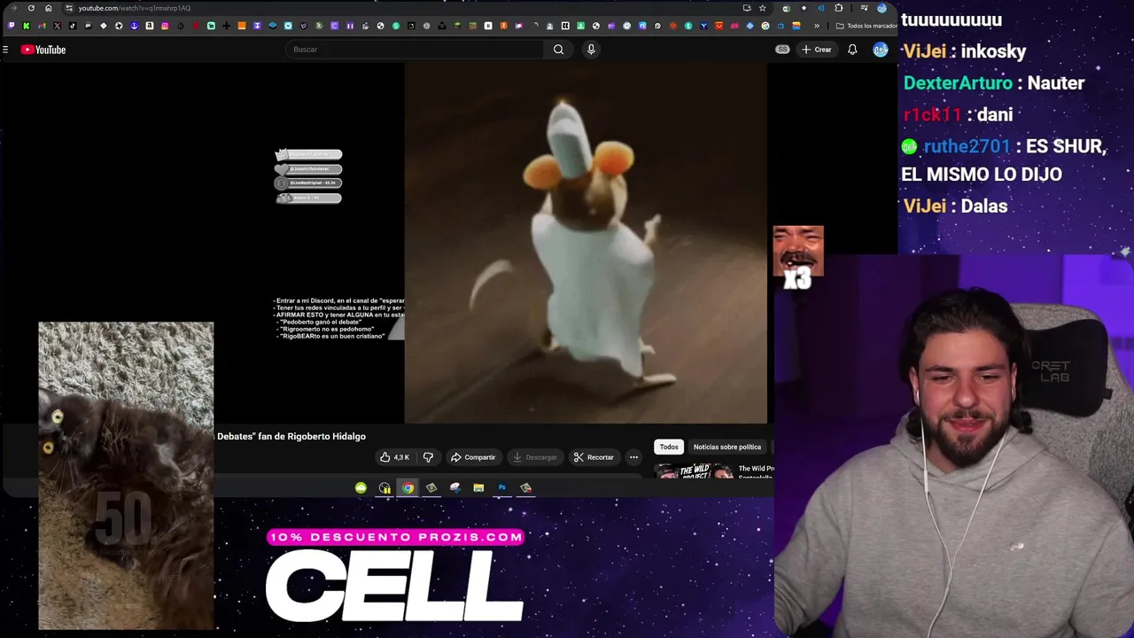Viewport: 1134px width, 638px height.
Task: Expand the bookmarks overflow chevron
Action: pyautogui.click(x=817, y=26)
